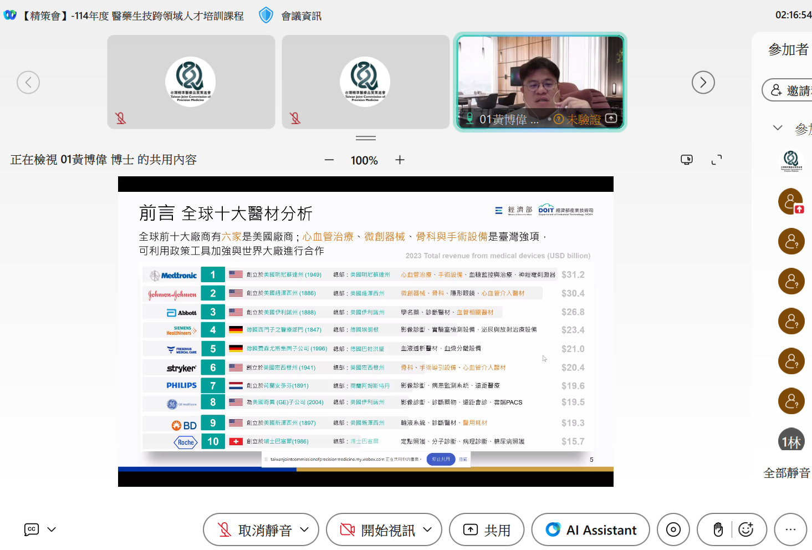
Task: Click 共用 to share content
Action: pyautogui.click(x=487, y=529)
